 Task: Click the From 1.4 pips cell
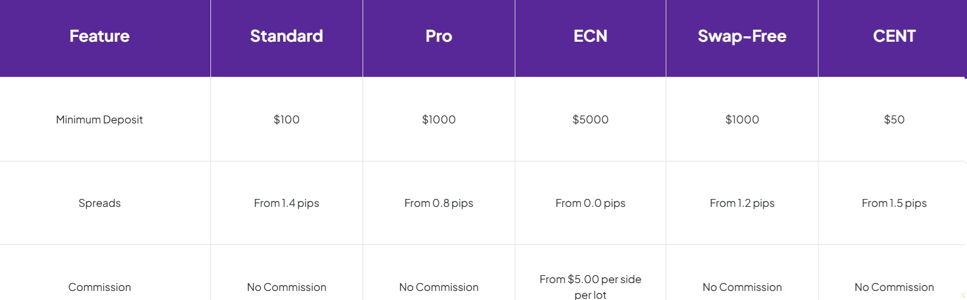tap(286, 203)
